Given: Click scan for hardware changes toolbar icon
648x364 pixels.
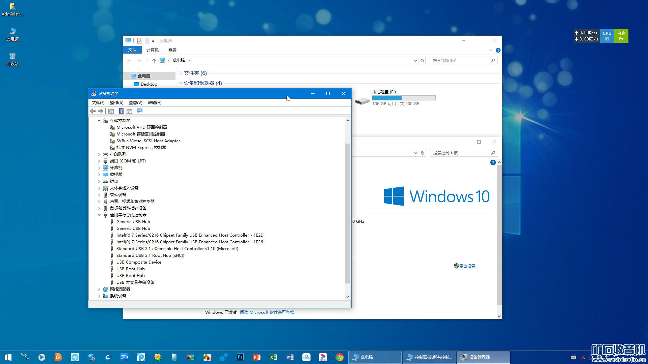Looking at the screenshot, I should [140, 111].
